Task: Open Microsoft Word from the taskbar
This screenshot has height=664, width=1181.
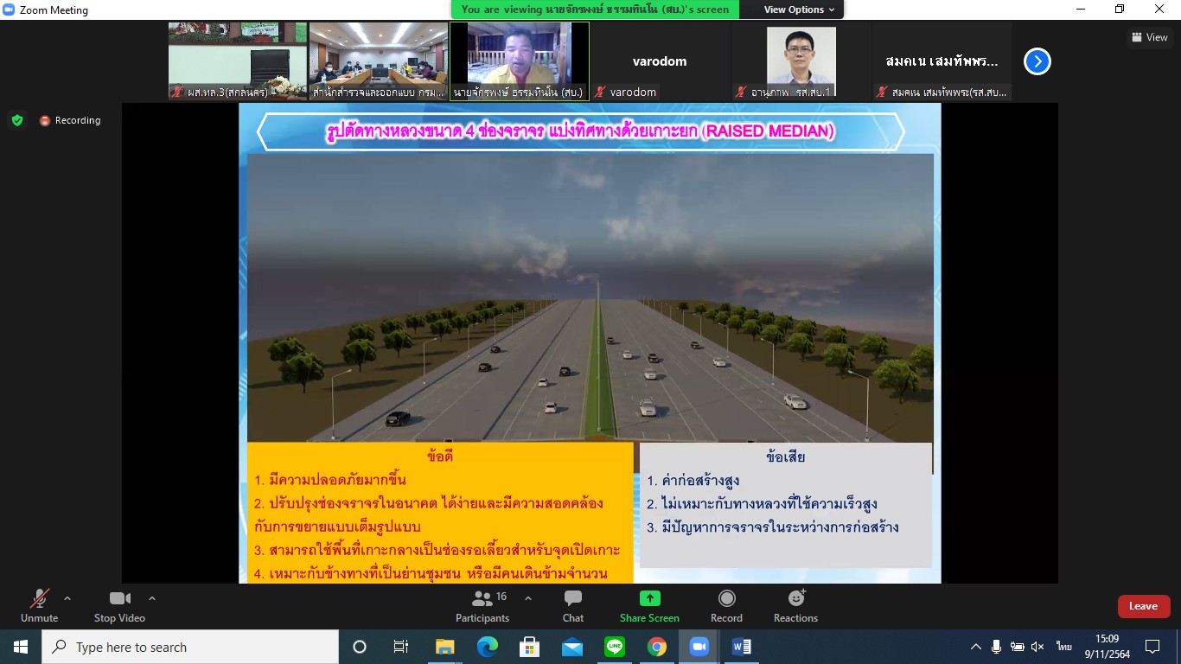Action: point(741,647)
